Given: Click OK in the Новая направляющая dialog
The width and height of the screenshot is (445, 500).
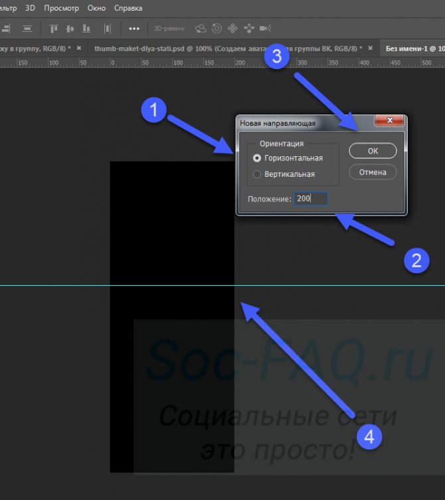Looking at the screenshot, I should tap(373, 151).
